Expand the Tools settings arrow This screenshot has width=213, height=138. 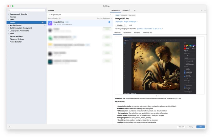click(x=8, y=33)
